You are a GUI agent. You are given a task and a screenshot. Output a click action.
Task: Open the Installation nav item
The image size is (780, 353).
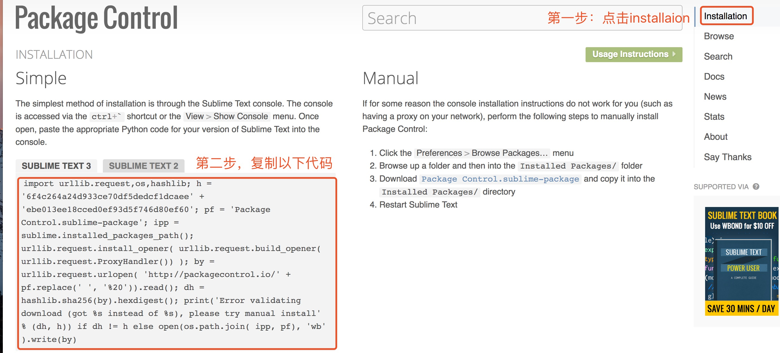725,16
